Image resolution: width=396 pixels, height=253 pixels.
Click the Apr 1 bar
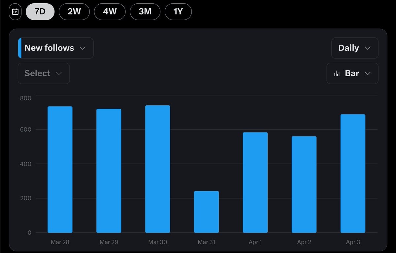point(255,183)
